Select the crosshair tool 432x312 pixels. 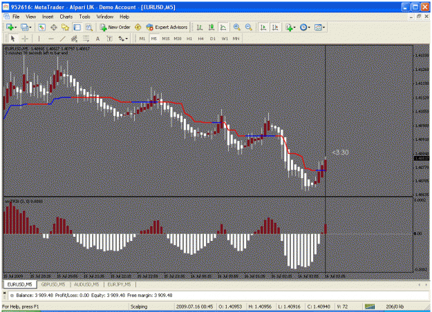point(25,39)
